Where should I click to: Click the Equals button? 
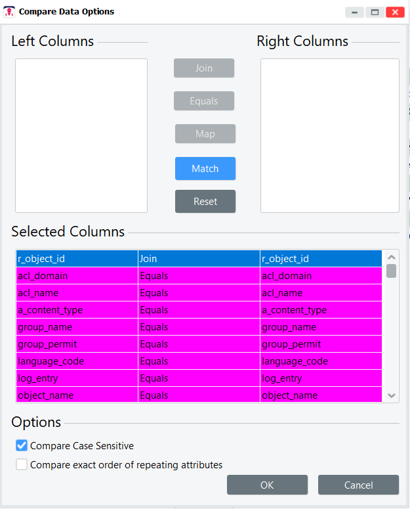tap(203, 101)
